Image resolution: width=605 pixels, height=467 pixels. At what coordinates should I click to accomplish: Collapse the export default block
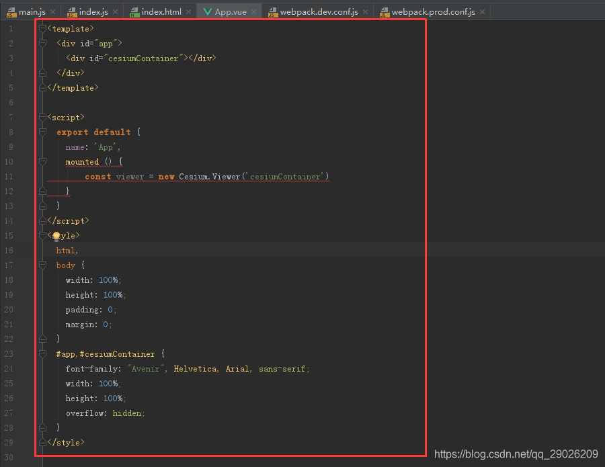pyautogui.click(x=42, y=132)
